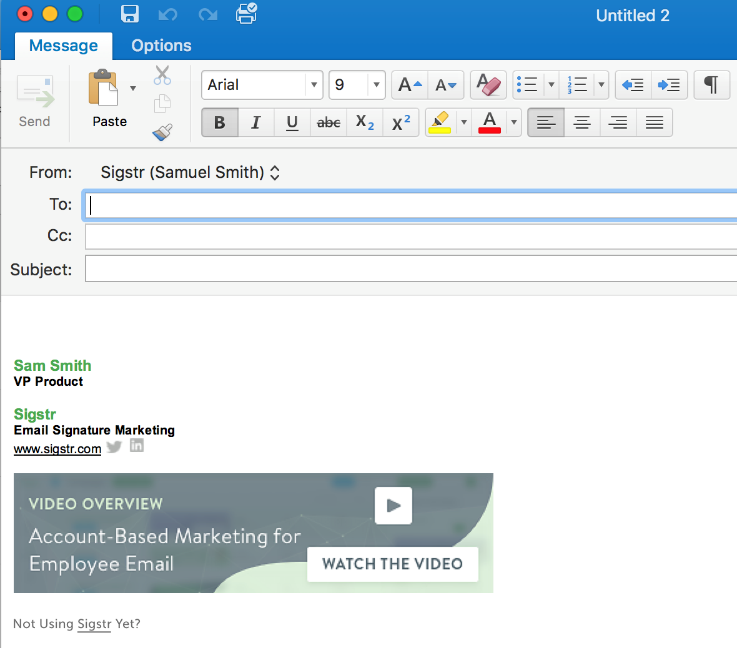Image resolution: width=737 pixels, height=648 pixels.
Task: Click the Redo arrow icon
Action: 208,14
